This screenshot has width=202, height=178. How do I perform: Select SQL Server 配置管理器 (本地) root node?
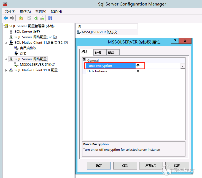point(32,26)
